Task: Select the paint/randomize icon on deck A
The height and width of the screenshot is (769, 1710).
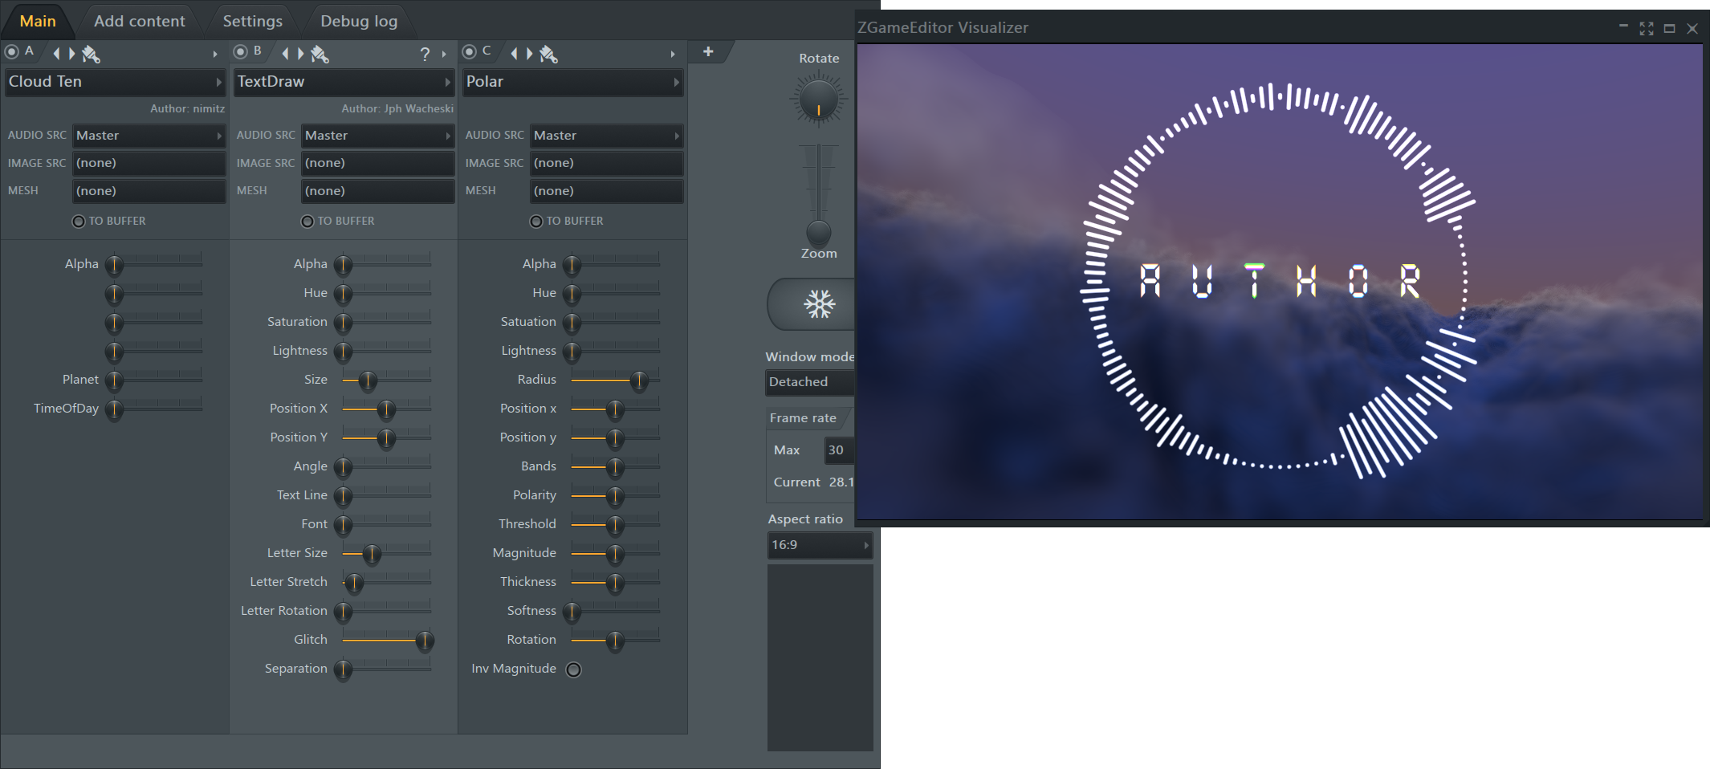Action: click(x=91, y=53)
